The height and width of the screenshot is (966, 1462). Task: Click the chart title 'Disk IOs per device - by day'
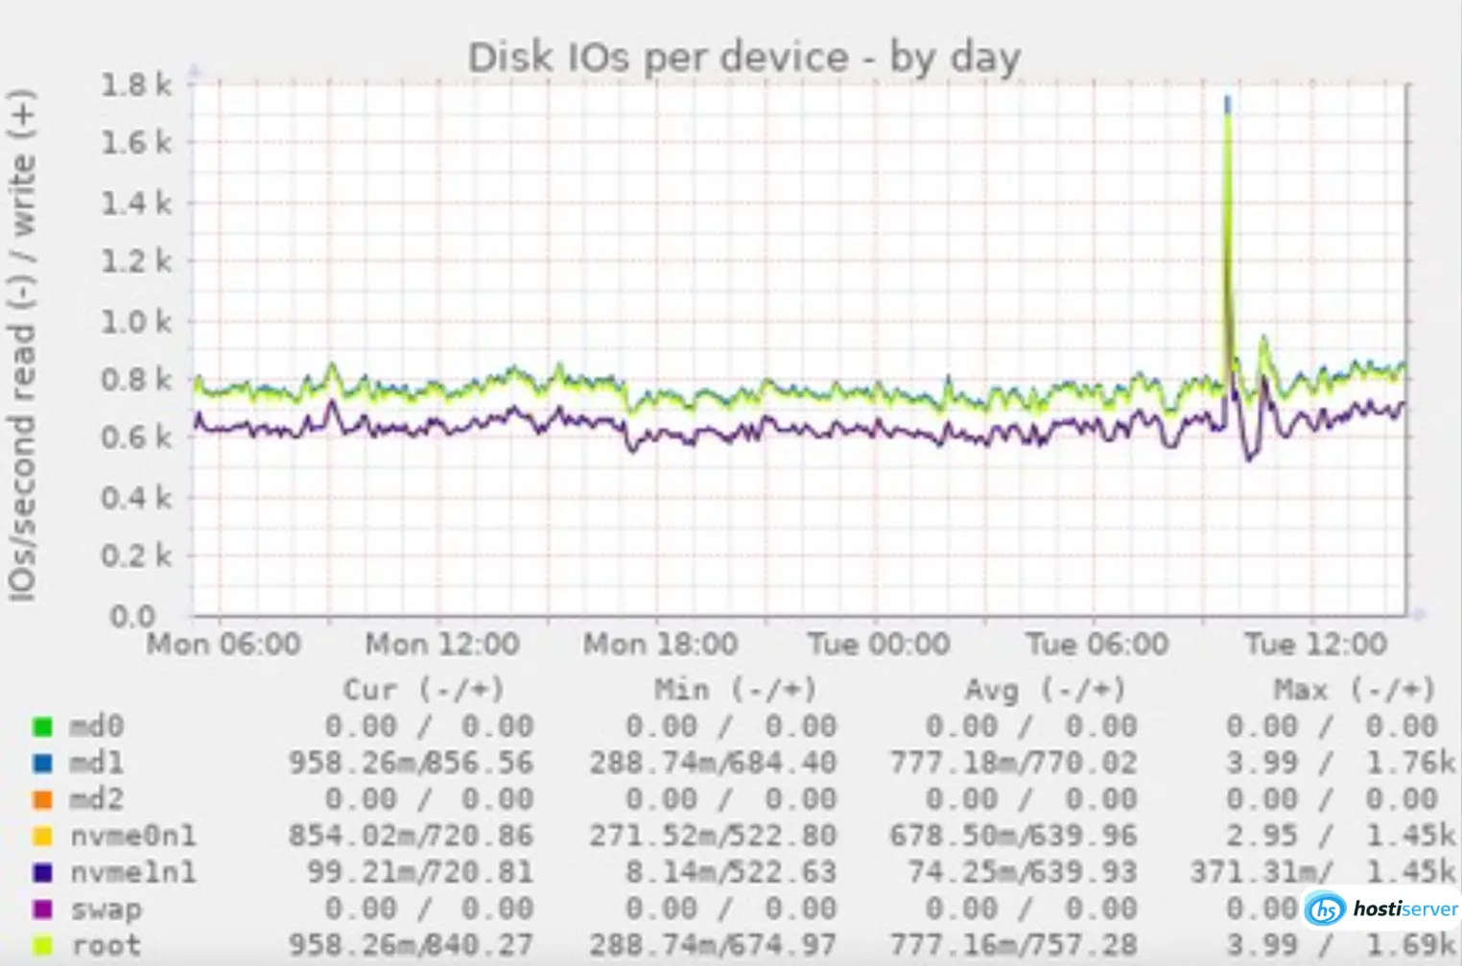click(743, 58)
